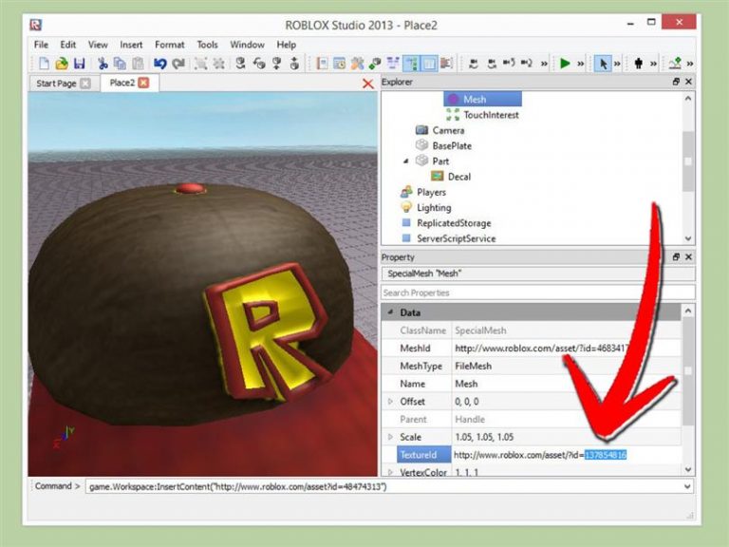Viewport: 729px width, 547px height.
Task: Toggle the highlighted Explorer tree panel icon
Action: point(411,64)
